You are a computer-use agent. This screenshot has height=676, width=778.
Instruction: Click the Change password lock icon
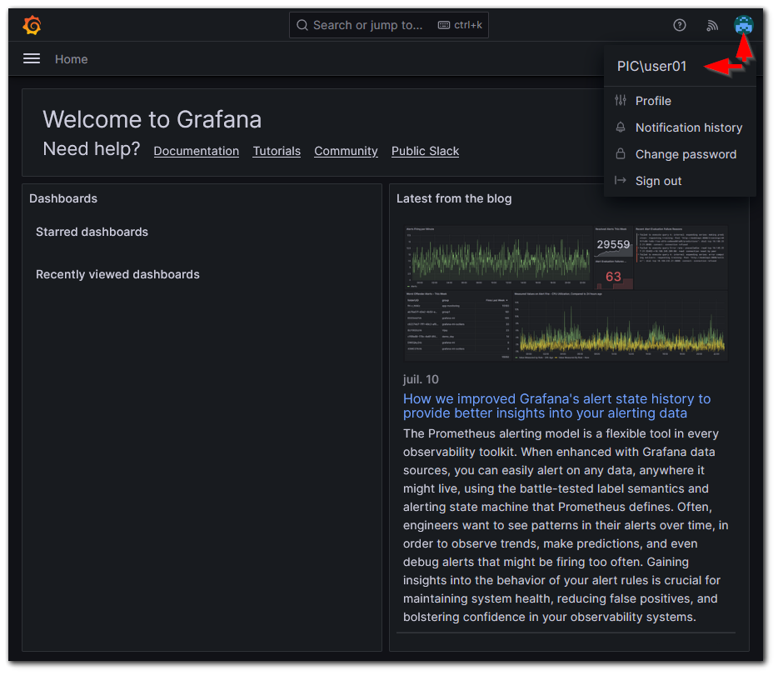[621, 154]
